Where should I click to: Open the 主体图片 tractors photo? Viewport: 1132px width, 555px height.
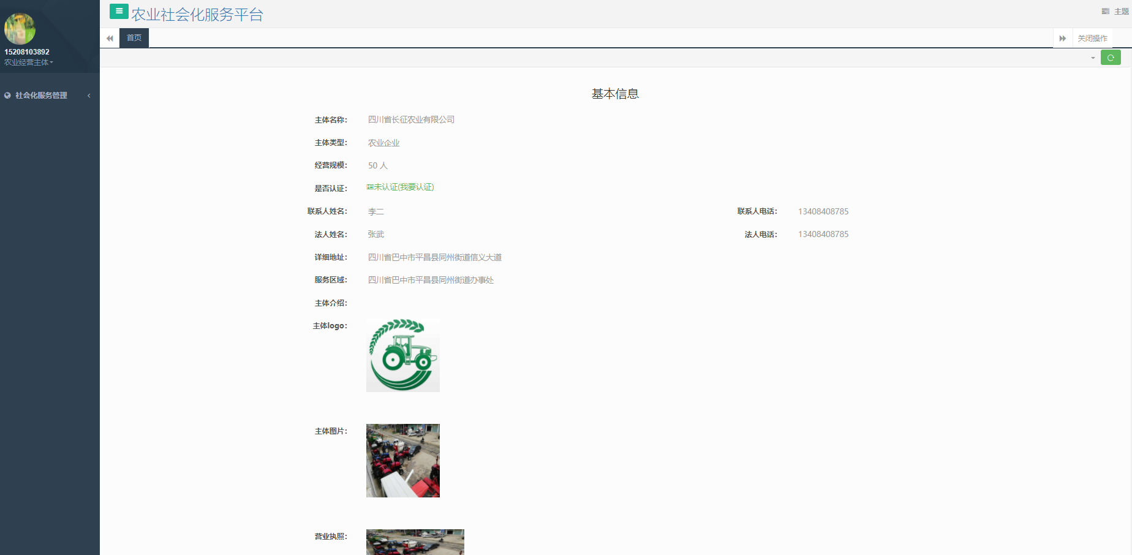click(x=403, y=461)
